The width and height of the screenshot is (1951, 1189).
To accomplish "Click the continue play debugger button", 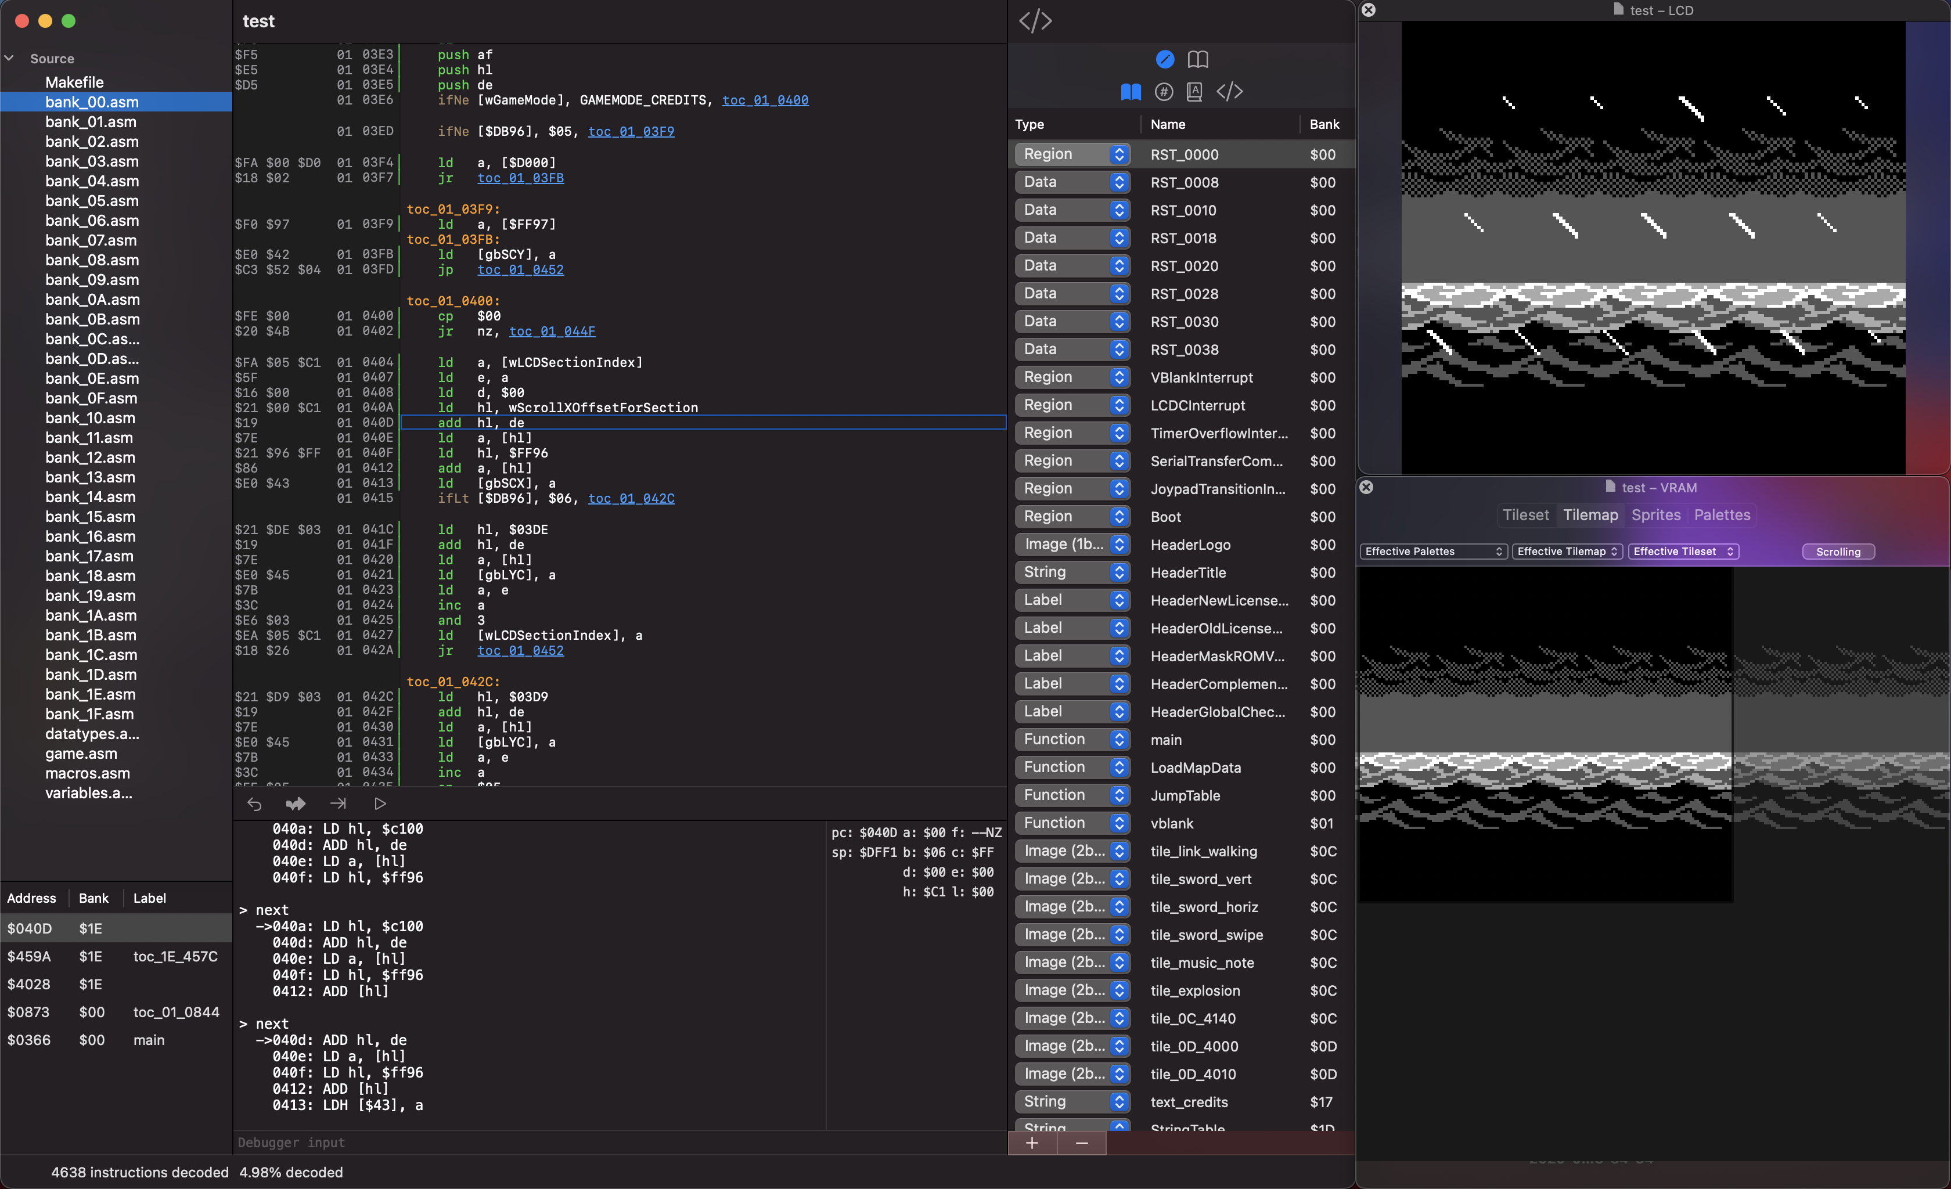I will click(380, 804).
